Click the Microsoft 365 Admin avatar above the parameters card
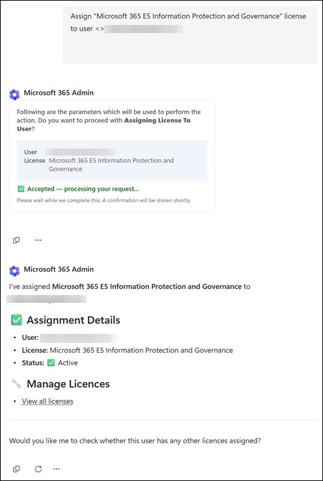Screen dimensions: 323x481 [x=14, y=94]
